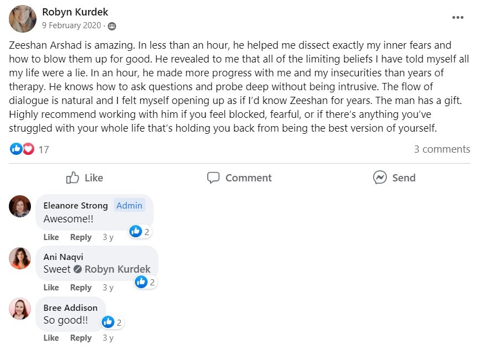Click the 9 February 2020 timestamp
The height and width of the screenshot is (349, 477).
click(x=71, y=25)
